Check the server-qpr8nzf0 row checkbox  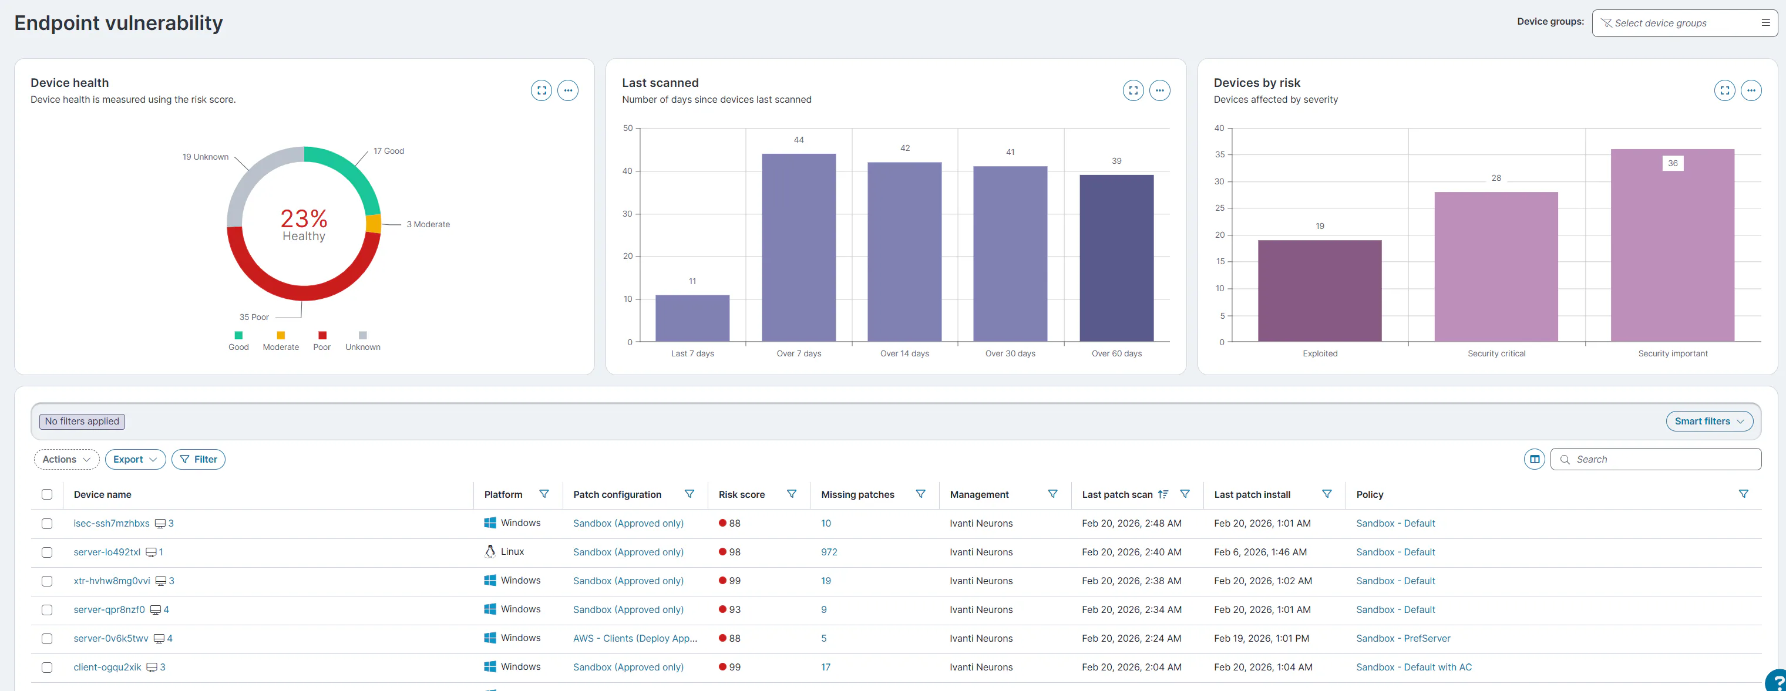tap(46, 610)
